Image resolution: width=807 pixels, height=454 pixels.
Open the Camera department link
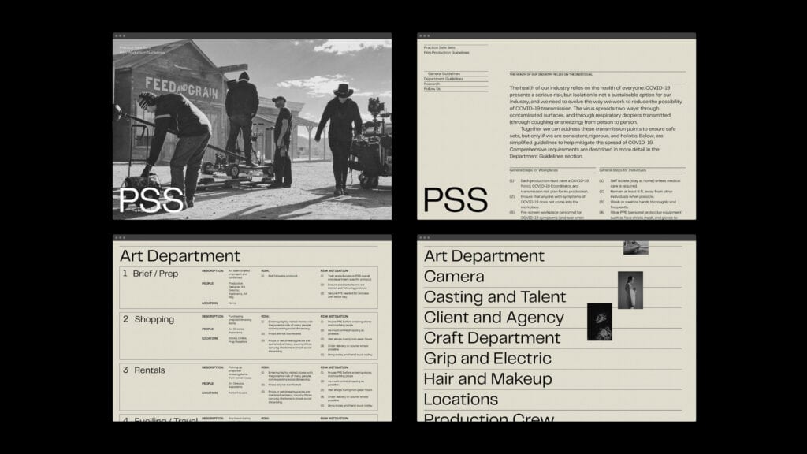pyautogui.click(x=454, y=277)
